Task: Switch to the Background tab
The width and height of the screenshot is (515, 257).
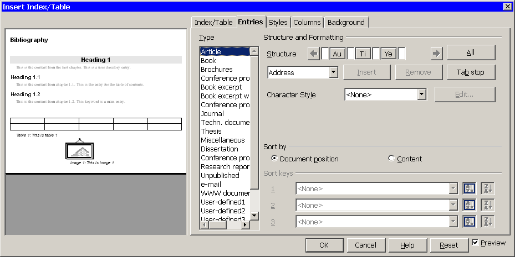Action: [346, 22]
